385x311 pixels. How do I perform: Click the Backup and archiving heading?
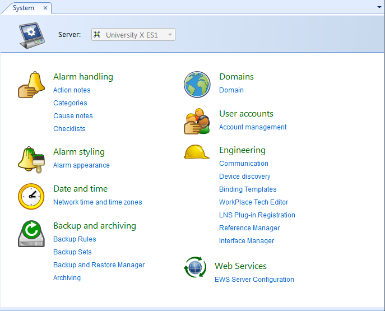click(95, 226)
